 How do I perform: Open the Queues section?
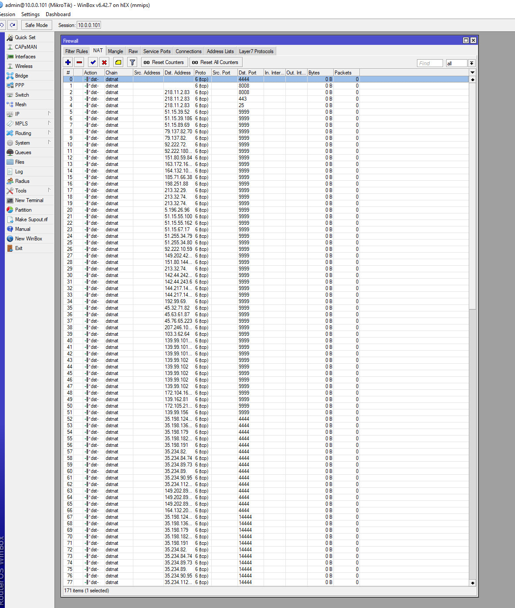tap(23, 152)
